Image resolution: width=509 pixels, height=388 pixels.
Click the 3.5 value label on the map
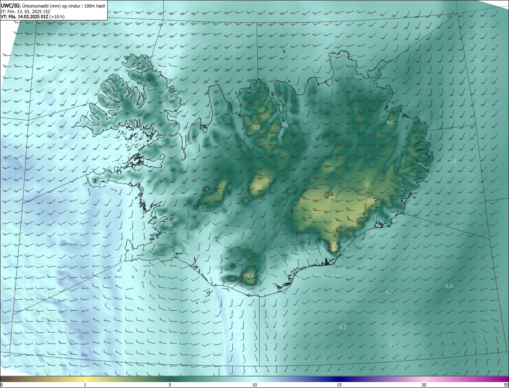(256, 127)
